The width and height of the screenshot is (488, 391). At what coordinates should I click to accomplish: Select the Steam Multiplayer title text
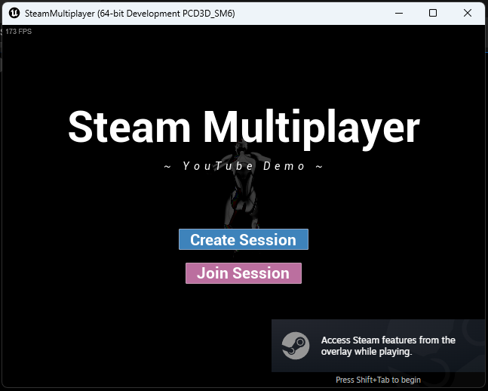pos(244,128)
